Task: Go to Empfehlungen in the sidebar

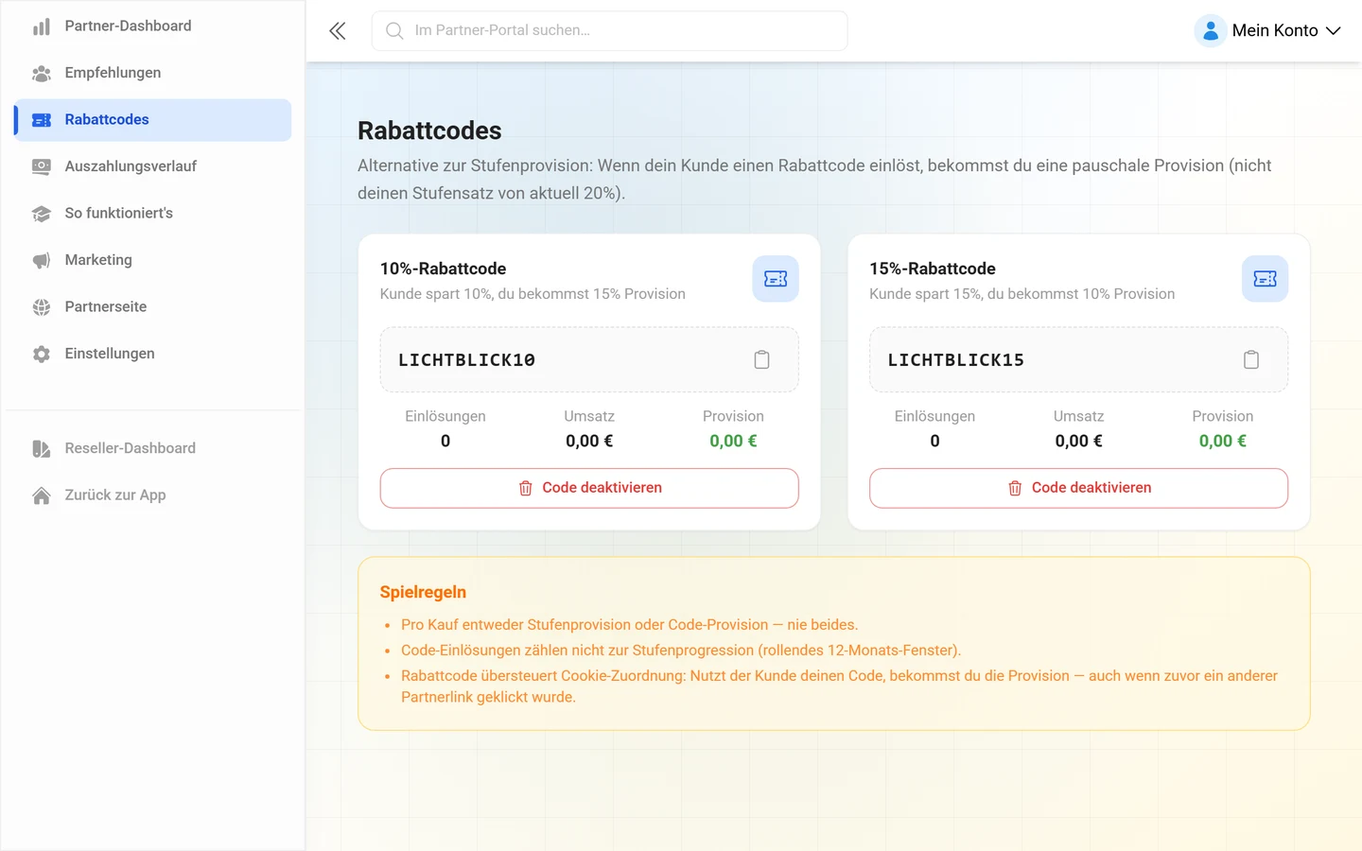Action: tap(152, 73)
